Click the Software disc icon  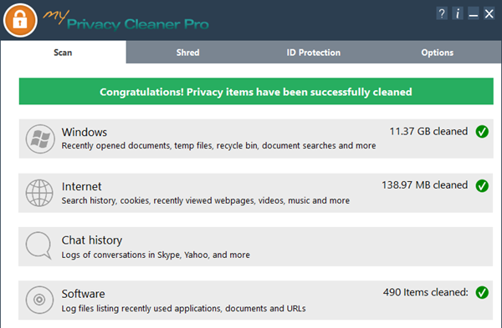tap(39, 300)
